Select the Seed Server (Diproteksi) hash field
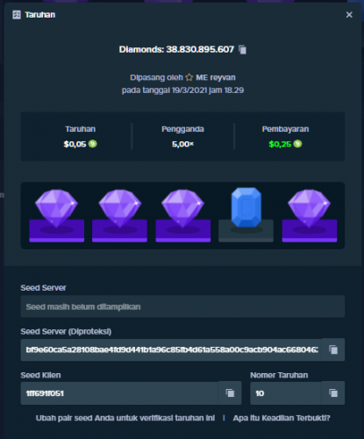Screen dimensions: 364x439 pos(171,349)
